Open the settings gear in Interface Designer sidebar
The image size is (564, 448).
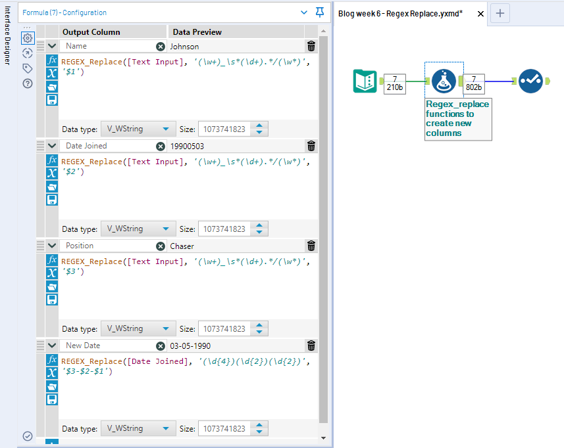coord(27,38)
